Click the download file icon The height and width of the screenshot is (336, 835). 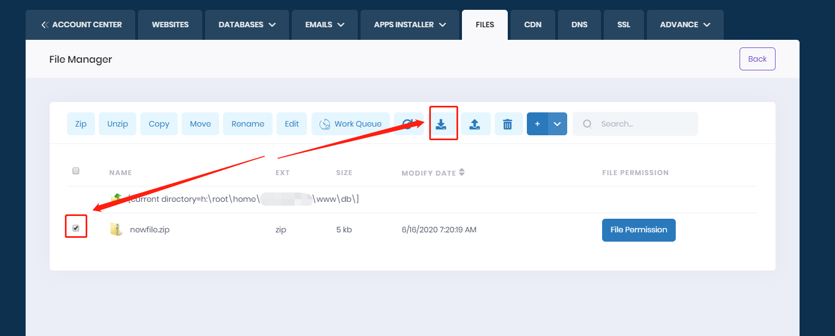click(x=441, y=124)
